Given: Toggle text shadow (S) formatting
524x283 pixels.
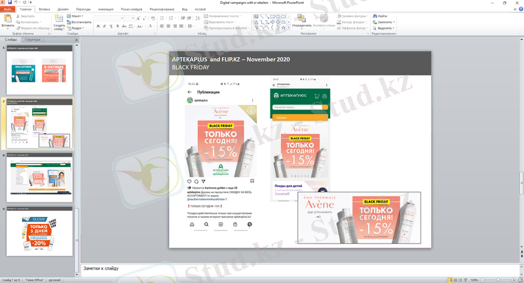Looking at the screenshot, I should click(118, 26).
